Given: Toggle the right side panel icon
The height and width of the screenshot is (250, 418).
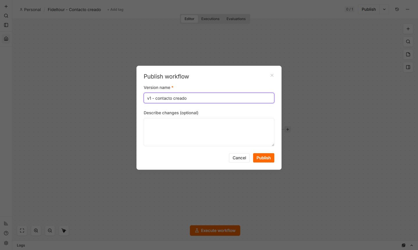Looking at the screenshot, I should click(x=408, y=67).
